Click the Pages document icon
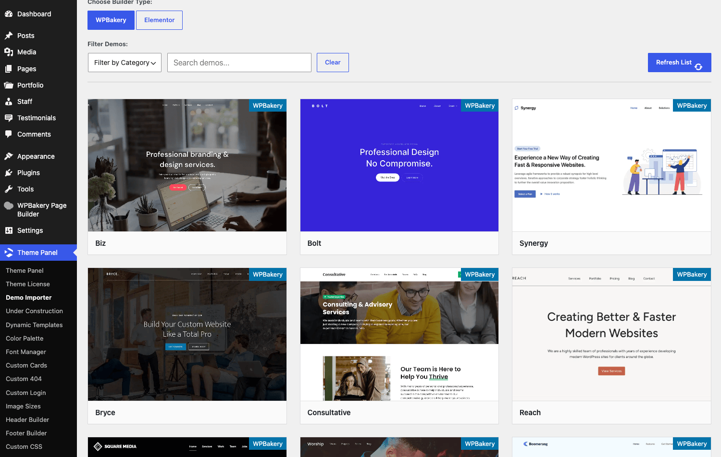The image size is (721, 457). coord(9,69)
